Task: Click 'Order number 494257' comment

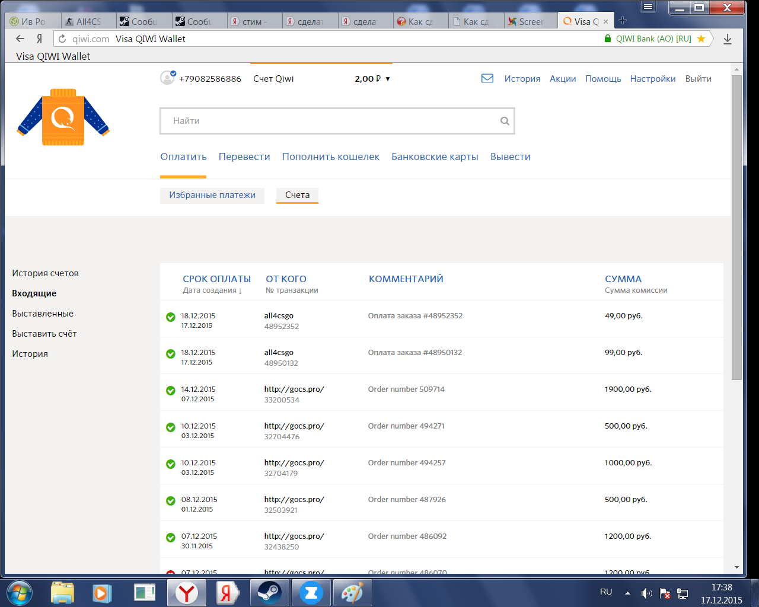Action: click(407, 462)
